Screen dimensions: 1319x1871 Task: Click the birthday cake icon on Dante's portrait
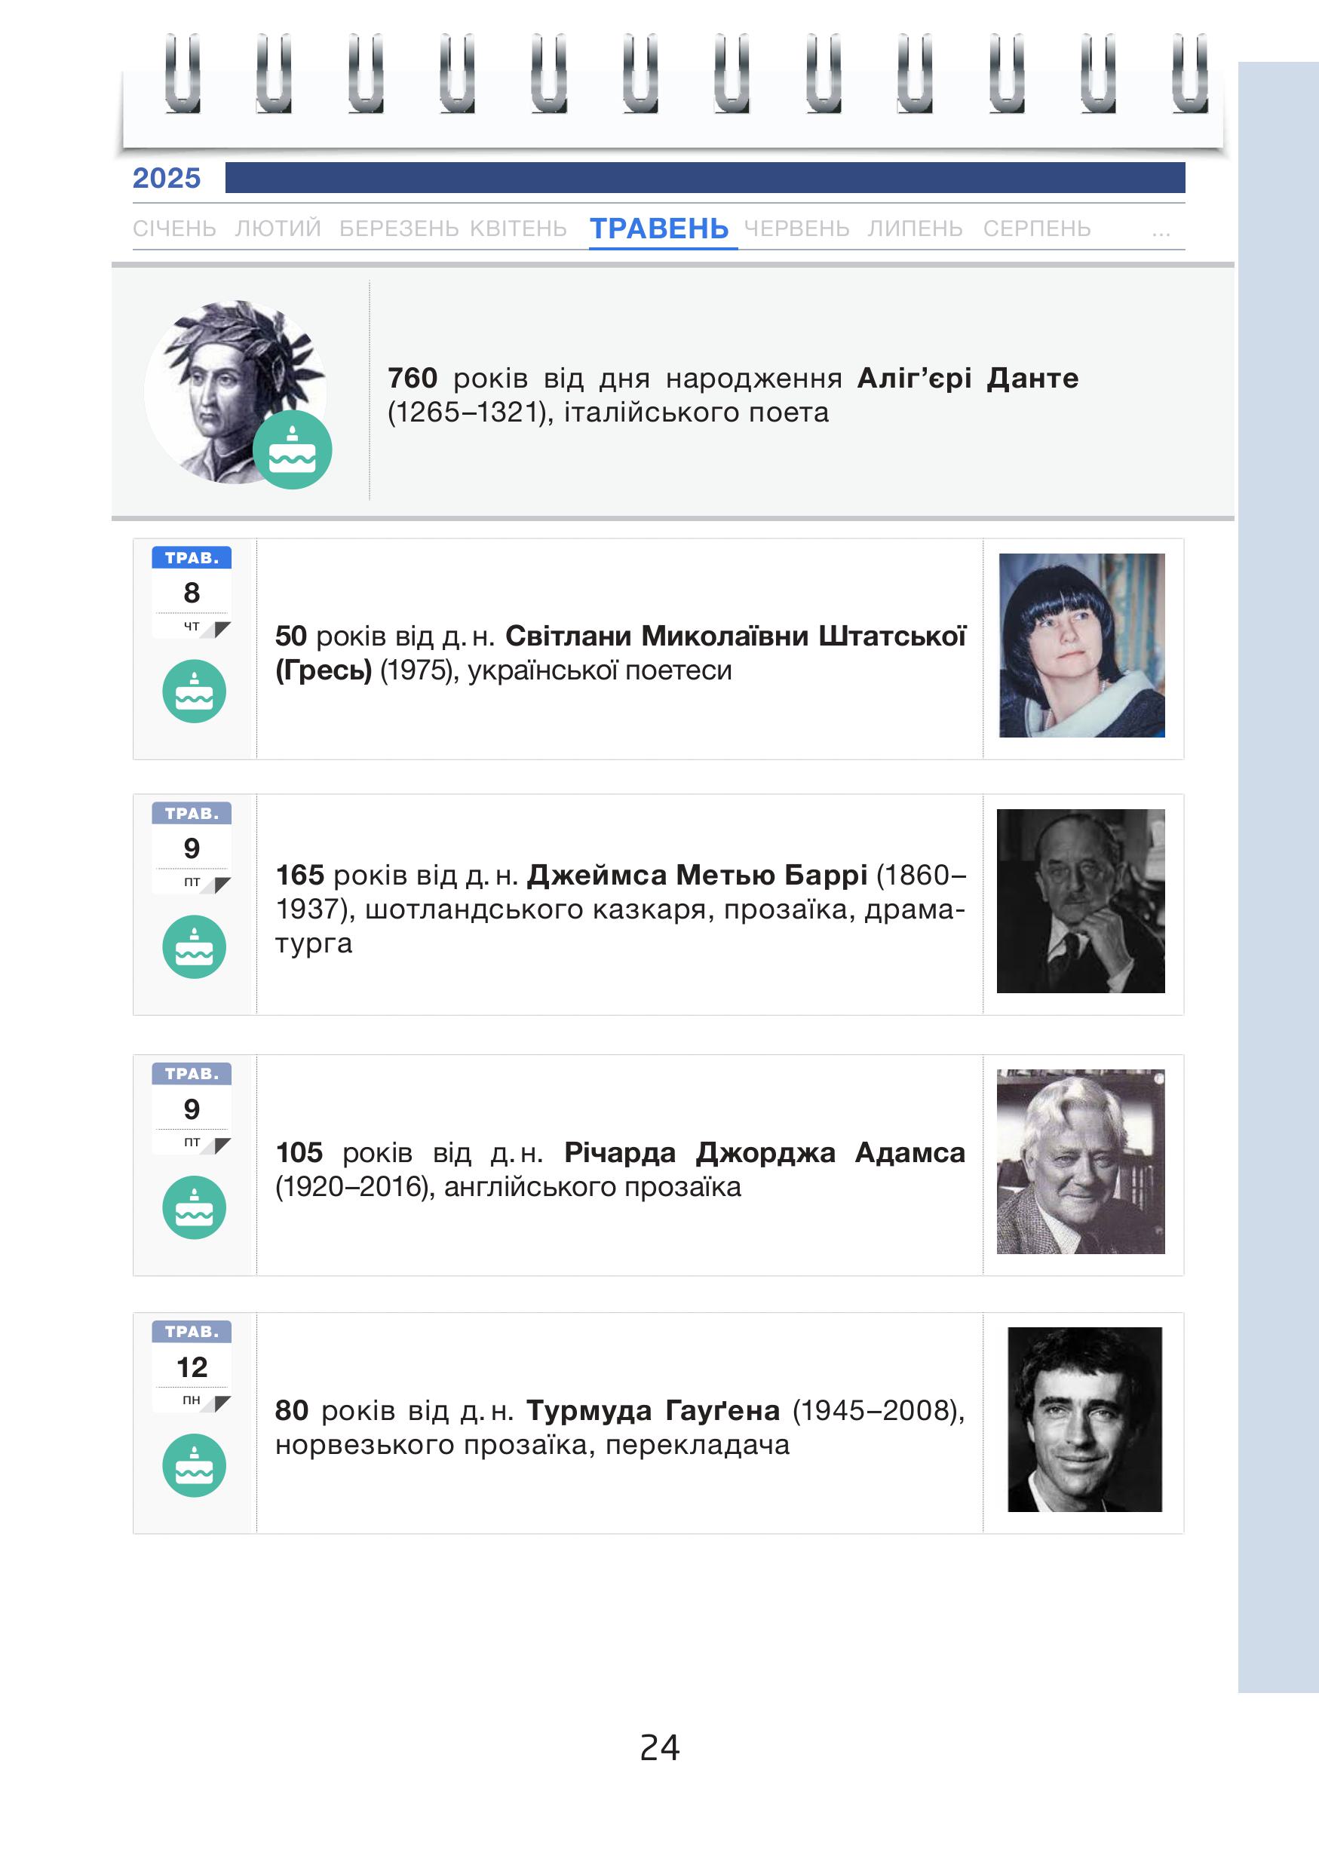(292, 449)
